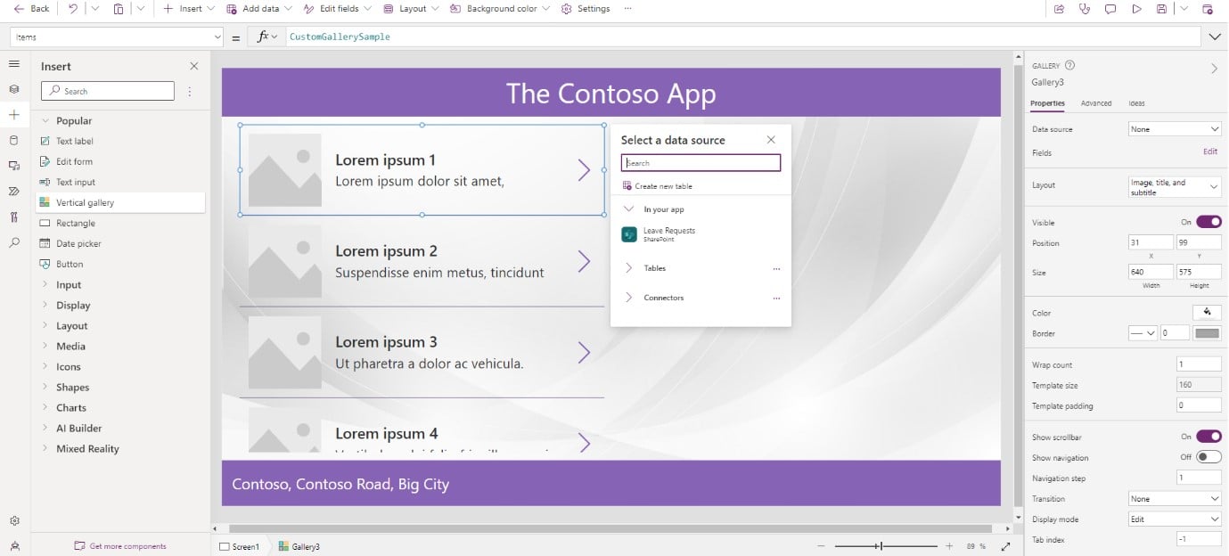Toggle the Show scrollbar switch
This screenshot has width=1229, height=556.
pos(1209,437)
